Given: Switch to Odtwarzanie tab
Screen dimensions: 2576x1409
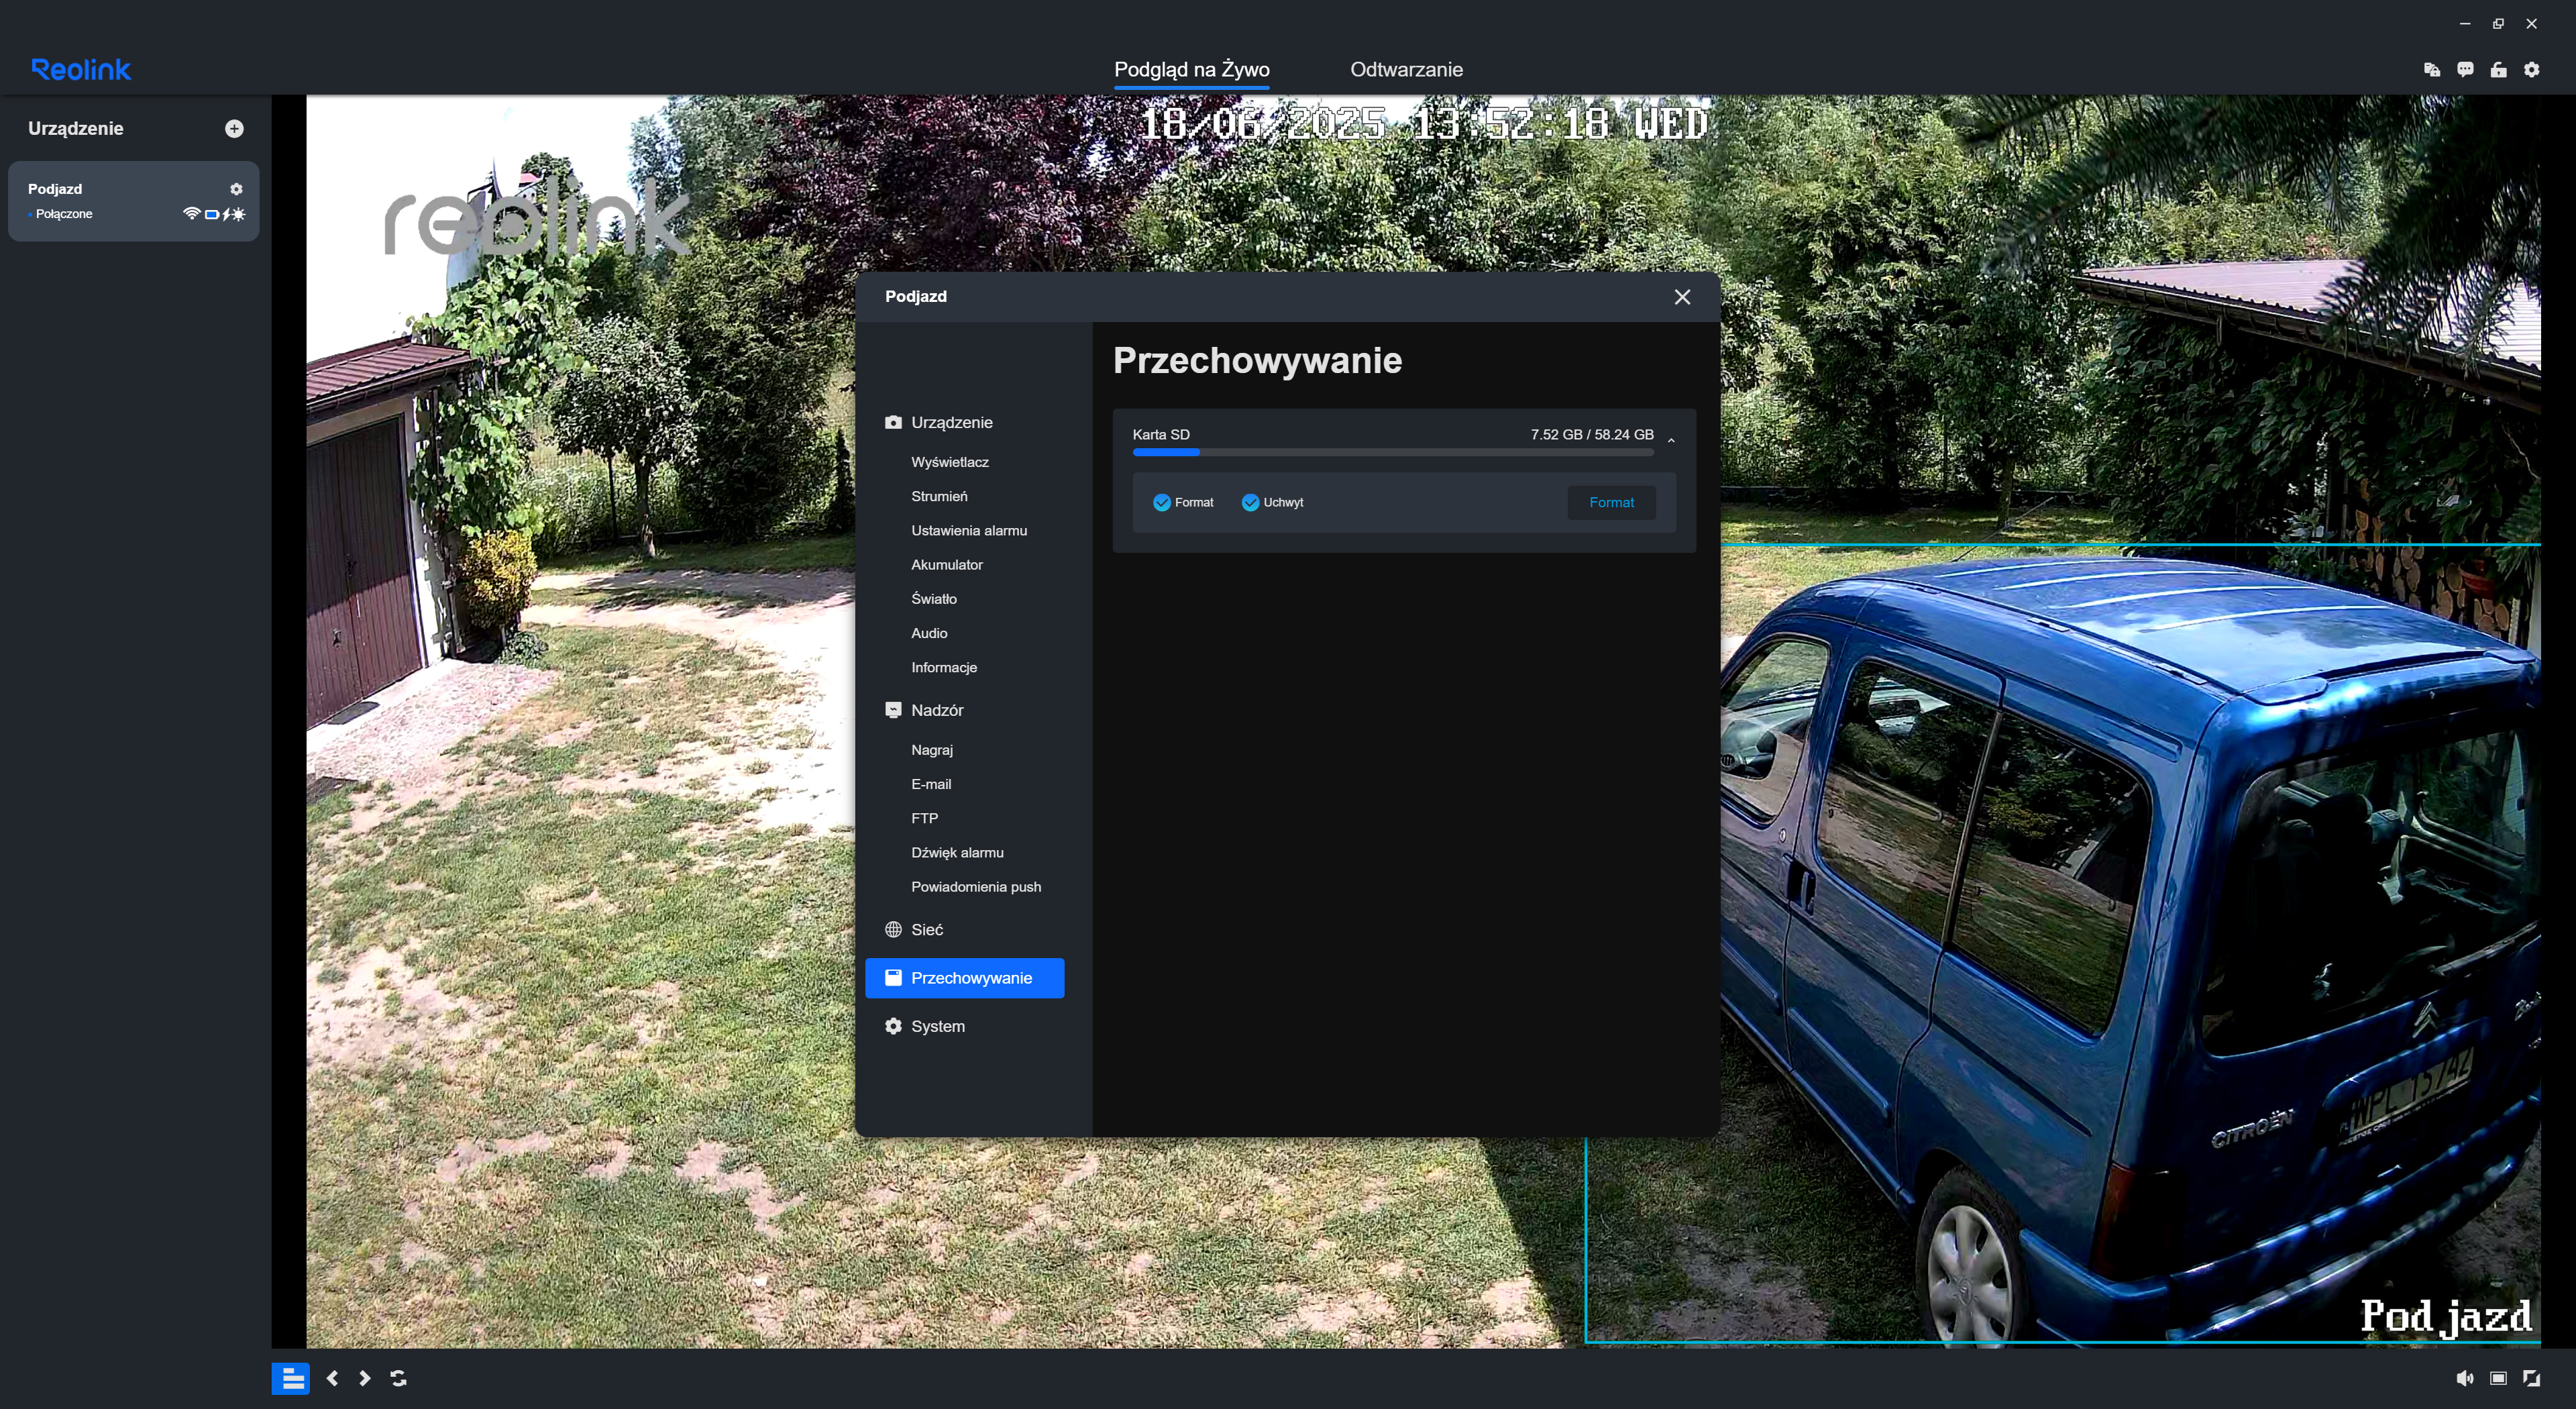Looking at the screenshot, I should point(1406,69).
